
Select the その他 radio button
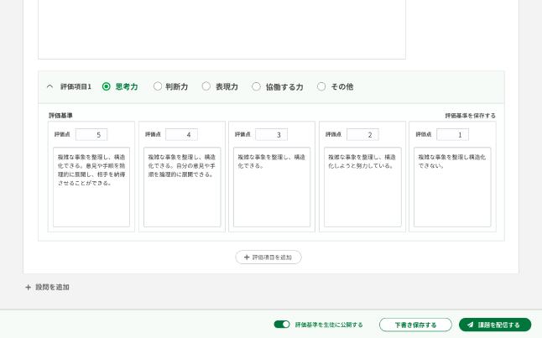321,86
